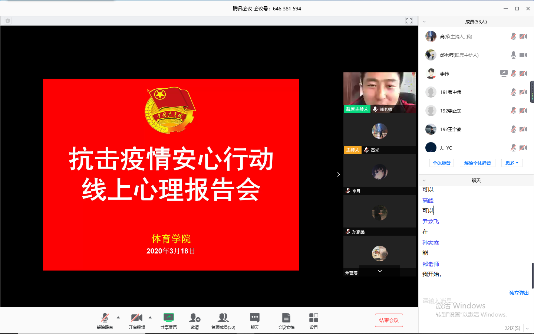
Task: Click 李伟 screen sharing indicator icon
Action: click(x=504, y=73)
